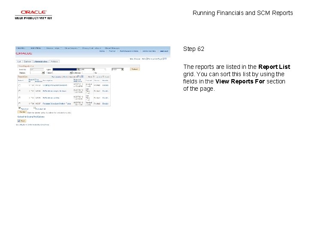Click the Add to Favorites link

[x=149, y=51]
